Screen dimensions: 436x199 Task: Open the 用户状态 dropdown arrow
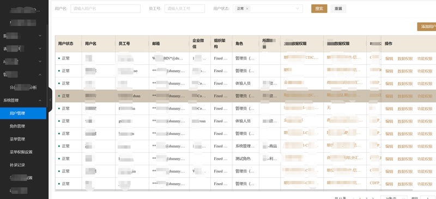(x=298, y=9)
